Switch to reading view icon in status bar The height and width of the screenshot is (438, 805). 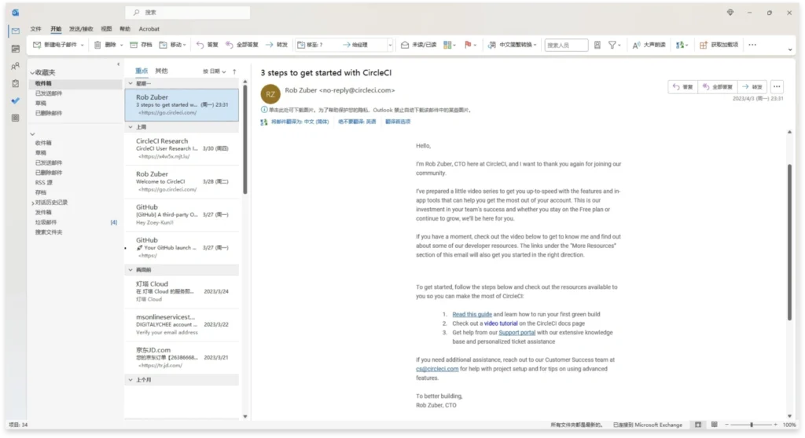(714, 425)
